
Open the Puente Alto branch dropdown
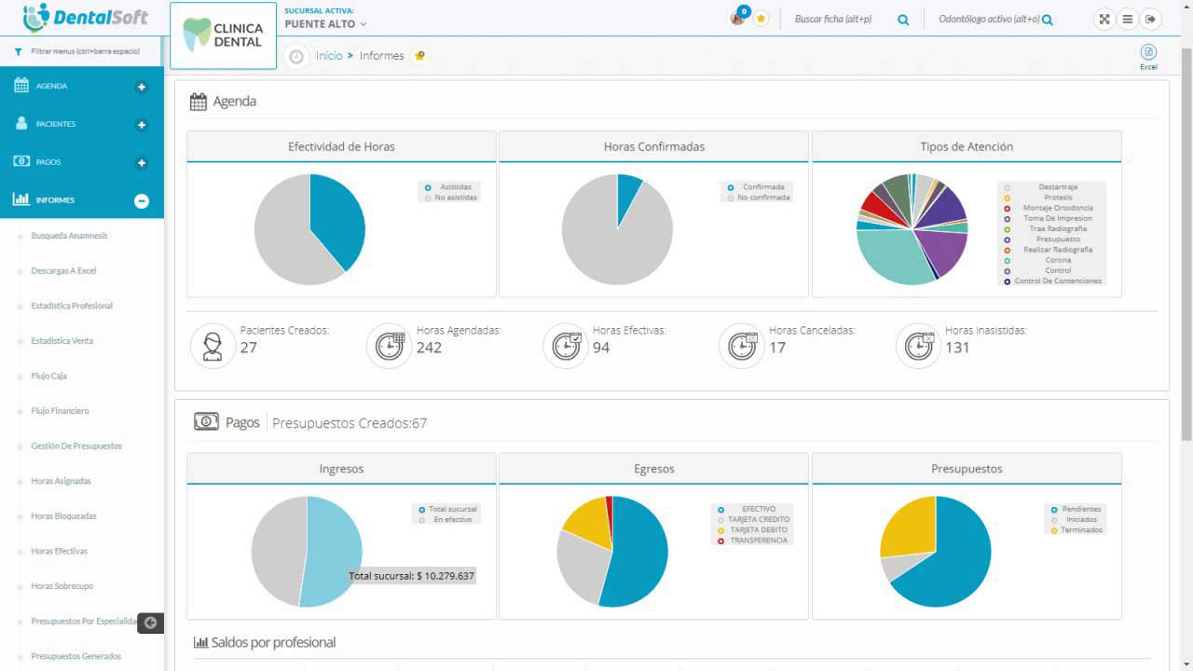point(325,24)
